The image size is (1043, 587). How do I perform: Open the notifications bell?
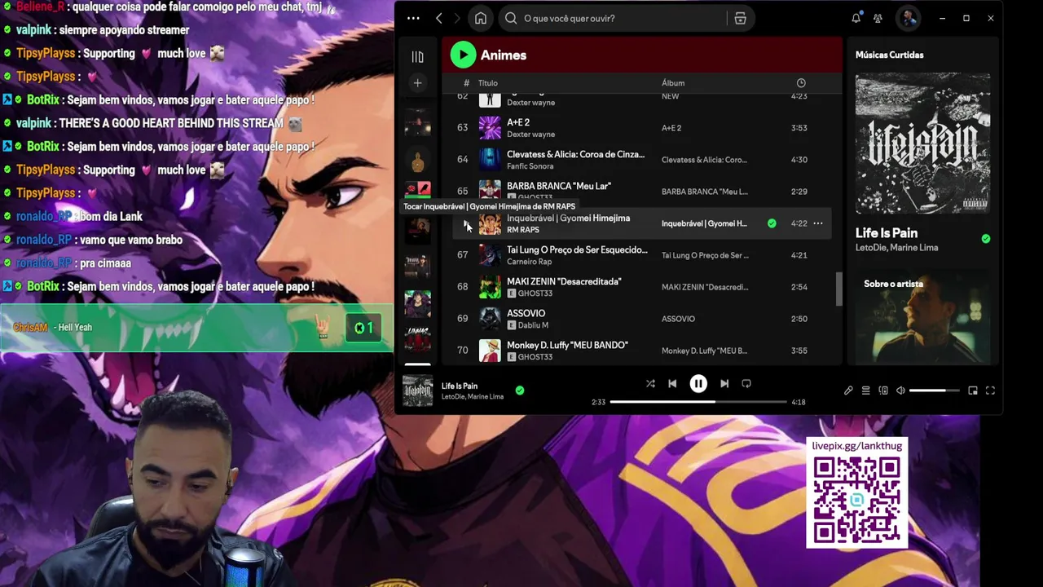856,18
